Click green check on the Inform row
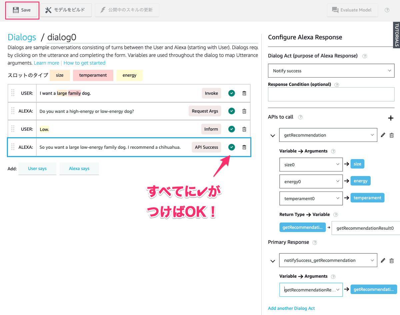 [232, 129]
